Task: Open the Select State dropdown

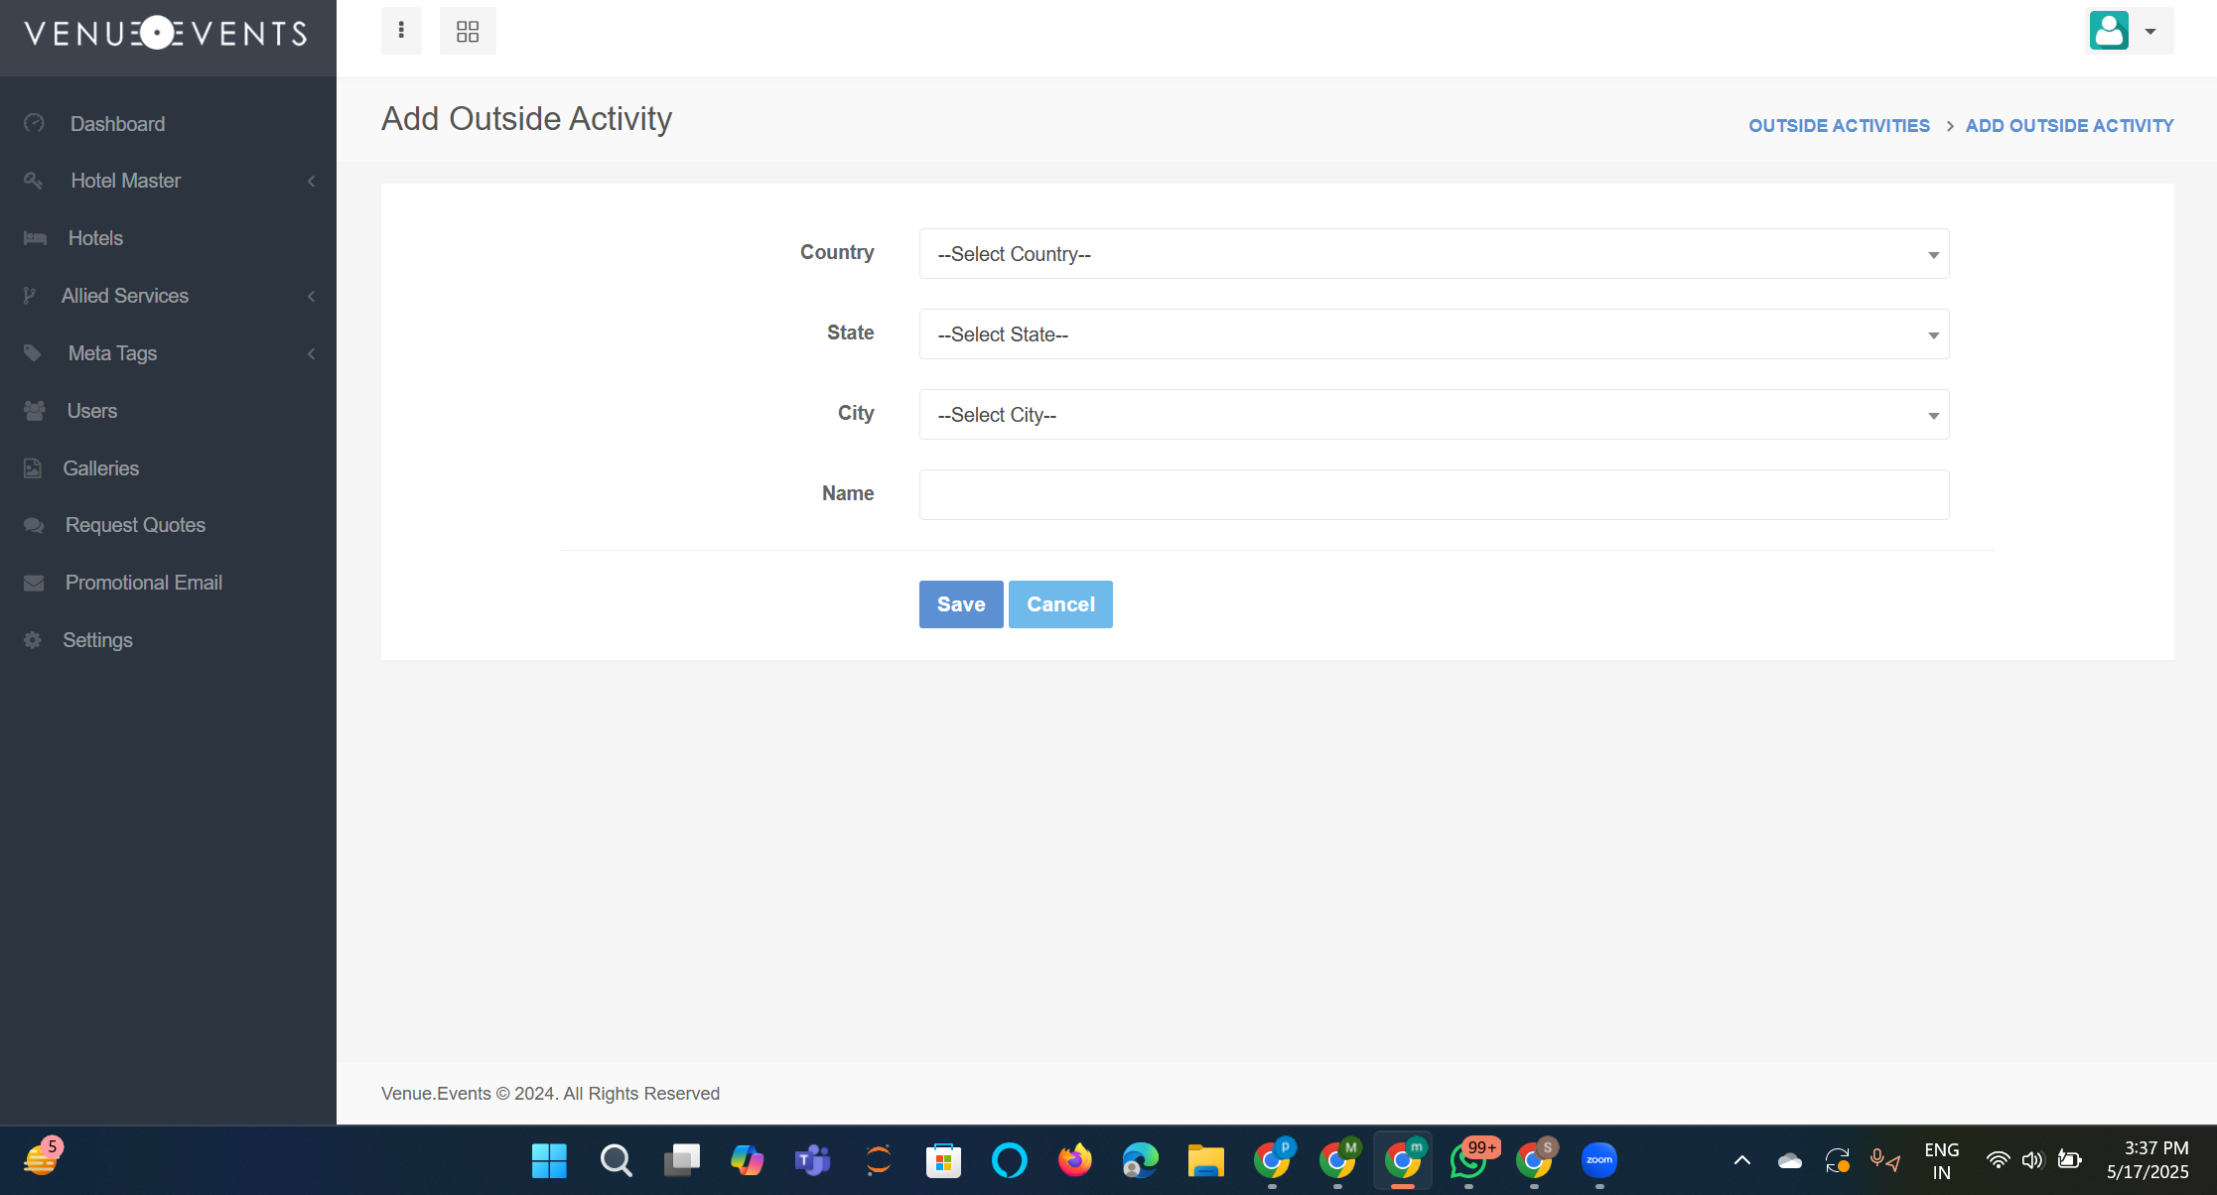Action: pyautogui.click(x=1434, y=334)
